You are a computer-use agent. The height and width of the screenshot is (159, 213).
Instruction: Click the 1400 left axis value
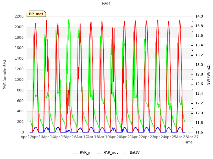[19, 59]
